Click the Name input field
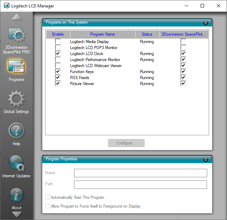 coord(140,173)
